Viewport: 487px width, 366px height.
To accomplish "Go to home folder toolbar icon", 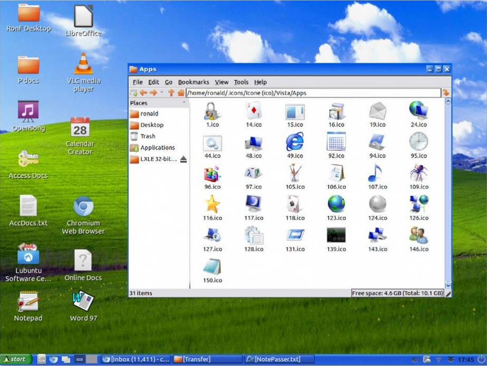I will (x=181, y=92).
